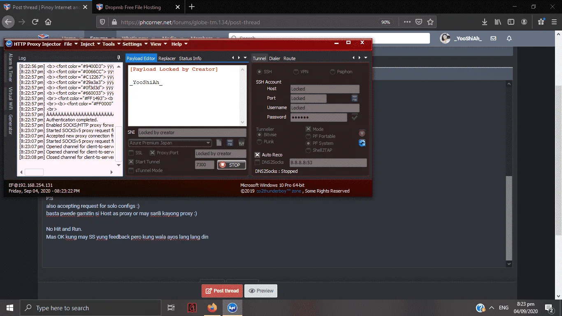Image resolution: width=562 pixels, height=316 pixels.
Task: Click the blue refresh icon beside PF System
Action: point(362,143)
